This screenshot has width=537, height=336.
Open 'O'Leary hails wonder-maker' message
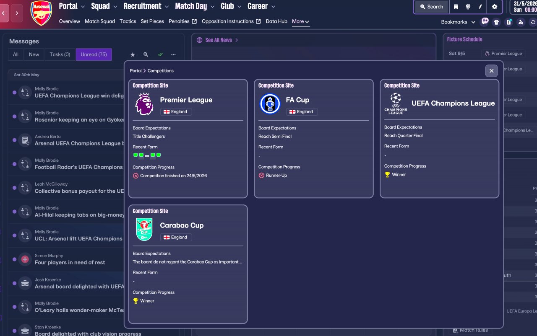click(x=80, y=310)
